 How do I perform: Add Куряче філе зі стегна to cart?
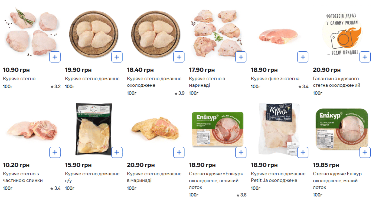tap(303, 57)
